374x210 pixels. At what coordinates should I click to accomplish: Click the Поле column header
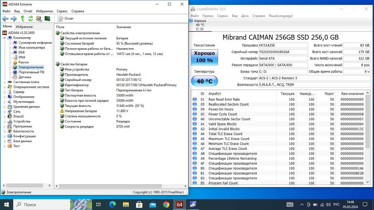[84, 27]
